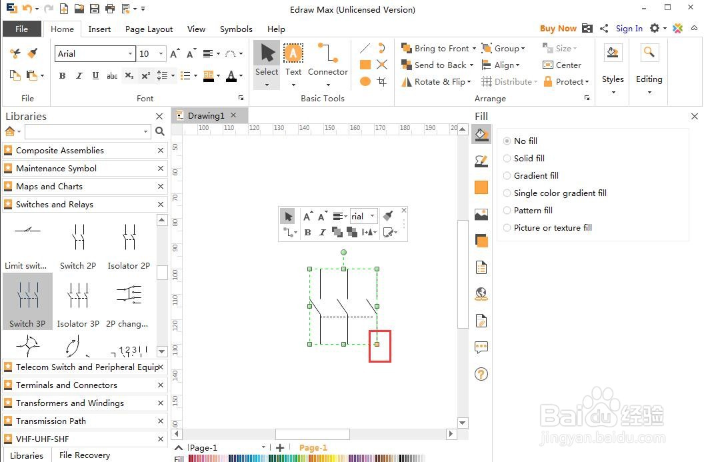Open the Help question mark side icon
This screenshot has height=462, width=704.
point(481,374)
